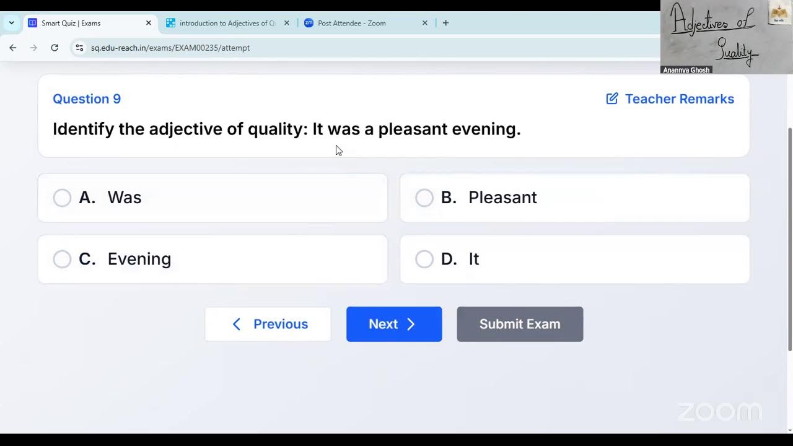Click the Teacher Remarks pencil edit icon
793x446 pixels.
pyautogui.click(x=612, y=99)
